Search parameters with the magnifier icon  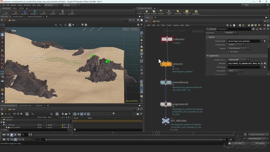261,29
